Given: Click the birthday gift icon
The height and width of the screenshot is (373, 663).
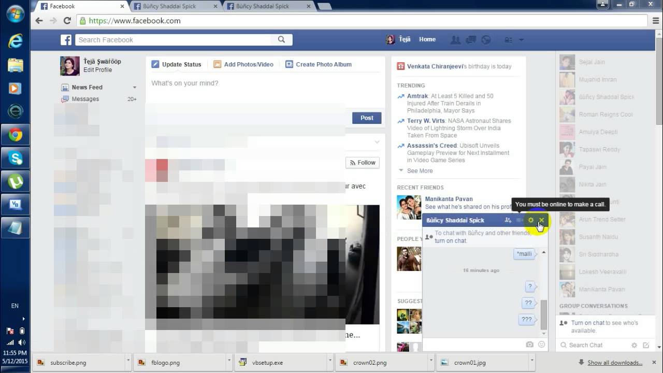Looking at the screenshot, I should [x=400, y=66].
